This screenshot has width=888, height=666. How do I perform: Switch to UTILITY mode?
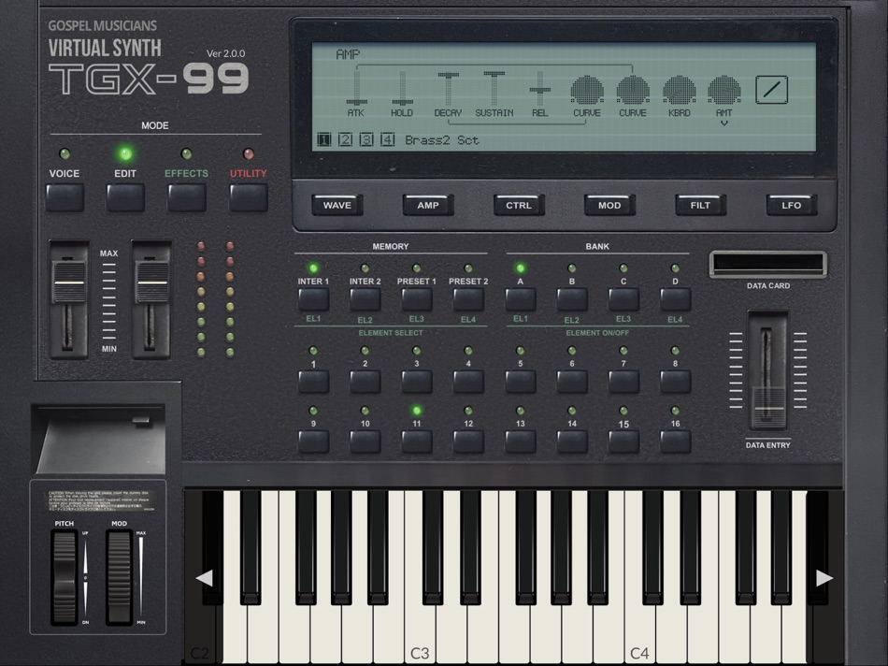pyautogui.click(x=248, y=197)
